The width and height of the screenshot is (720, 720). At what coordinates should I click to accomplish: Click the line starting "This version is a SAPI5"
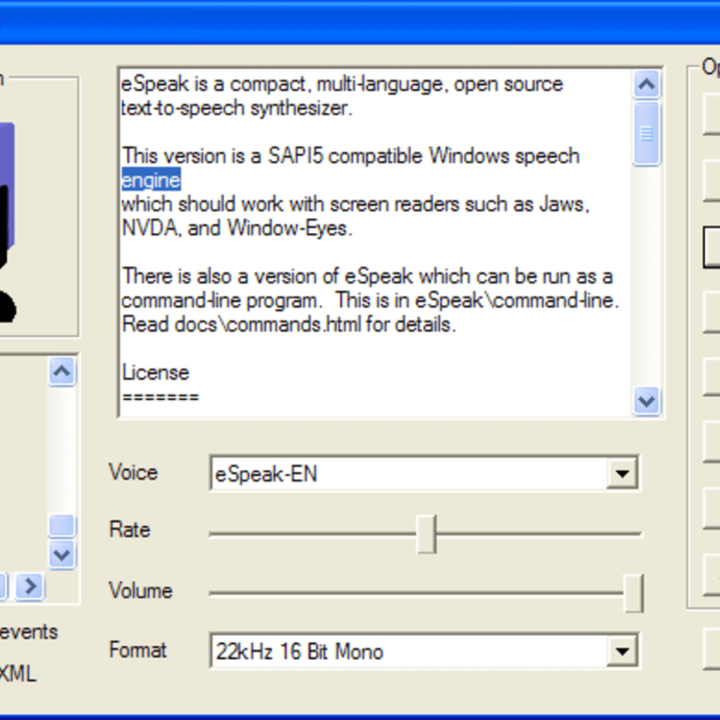351,156
